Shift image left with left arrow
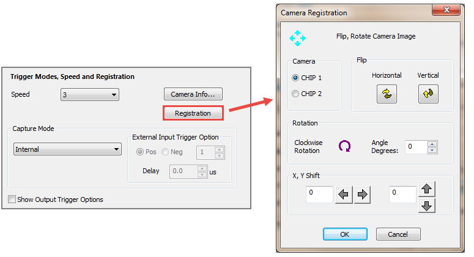The width and height of the screenshot is (474, 257). [344, 195]
